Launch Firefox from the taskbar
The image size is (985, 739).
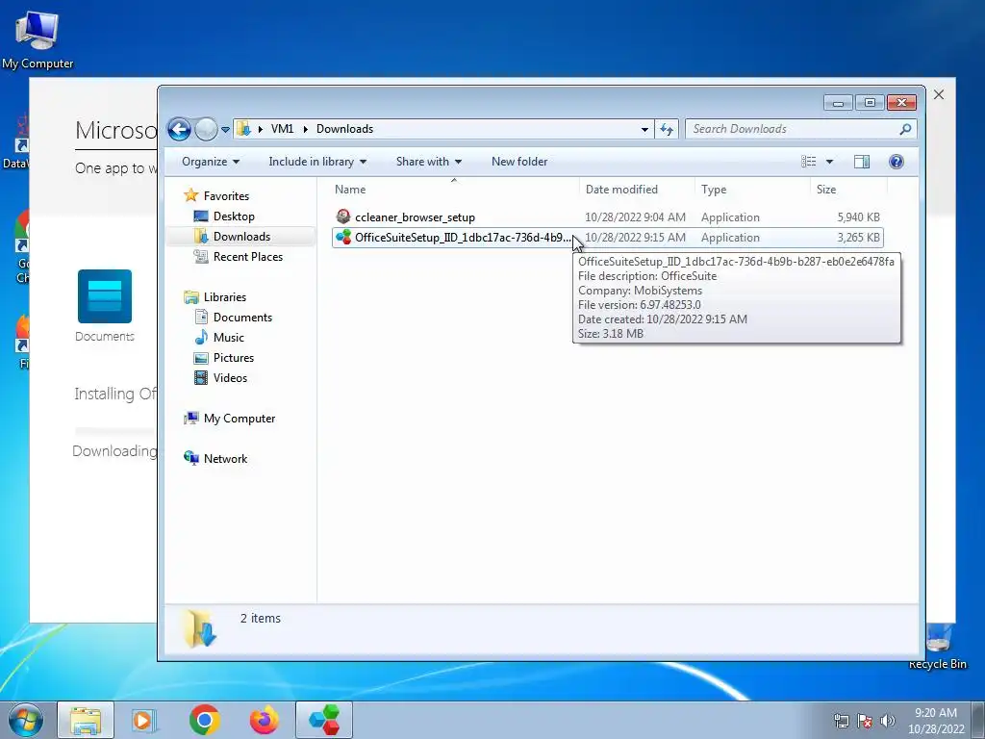(264, 720)
